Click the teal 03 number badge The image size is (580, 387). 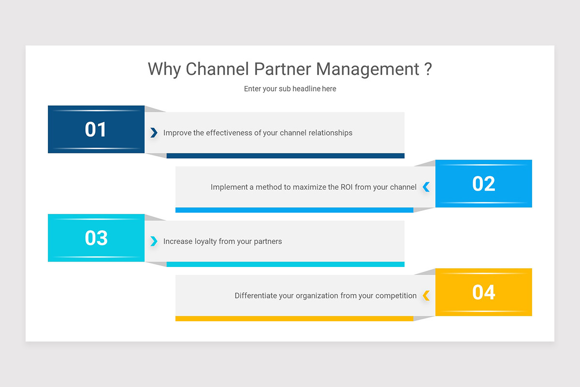pyautogui.click(x=96, y=238)
